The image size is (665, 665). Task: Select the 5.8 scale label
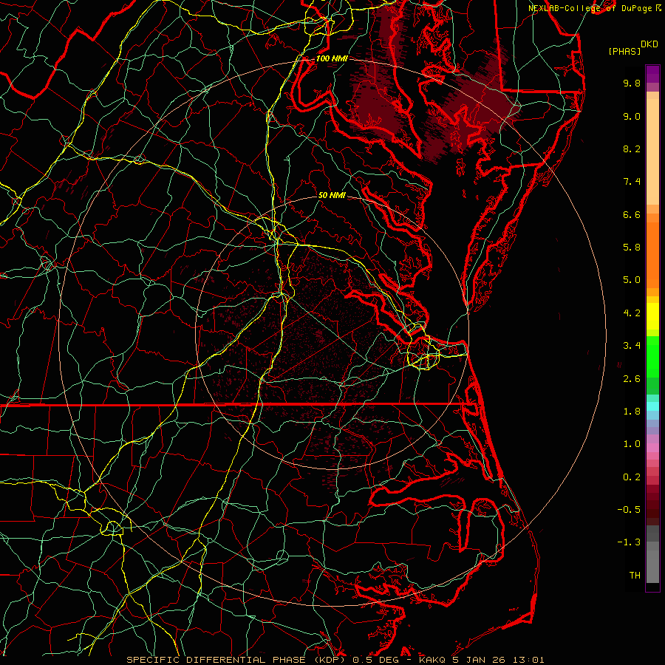coord(632,248)
